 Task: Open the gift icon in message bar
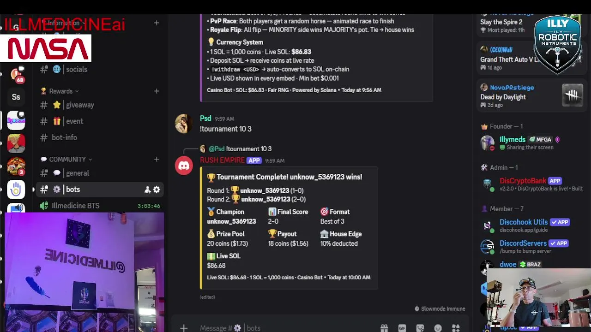384,328
